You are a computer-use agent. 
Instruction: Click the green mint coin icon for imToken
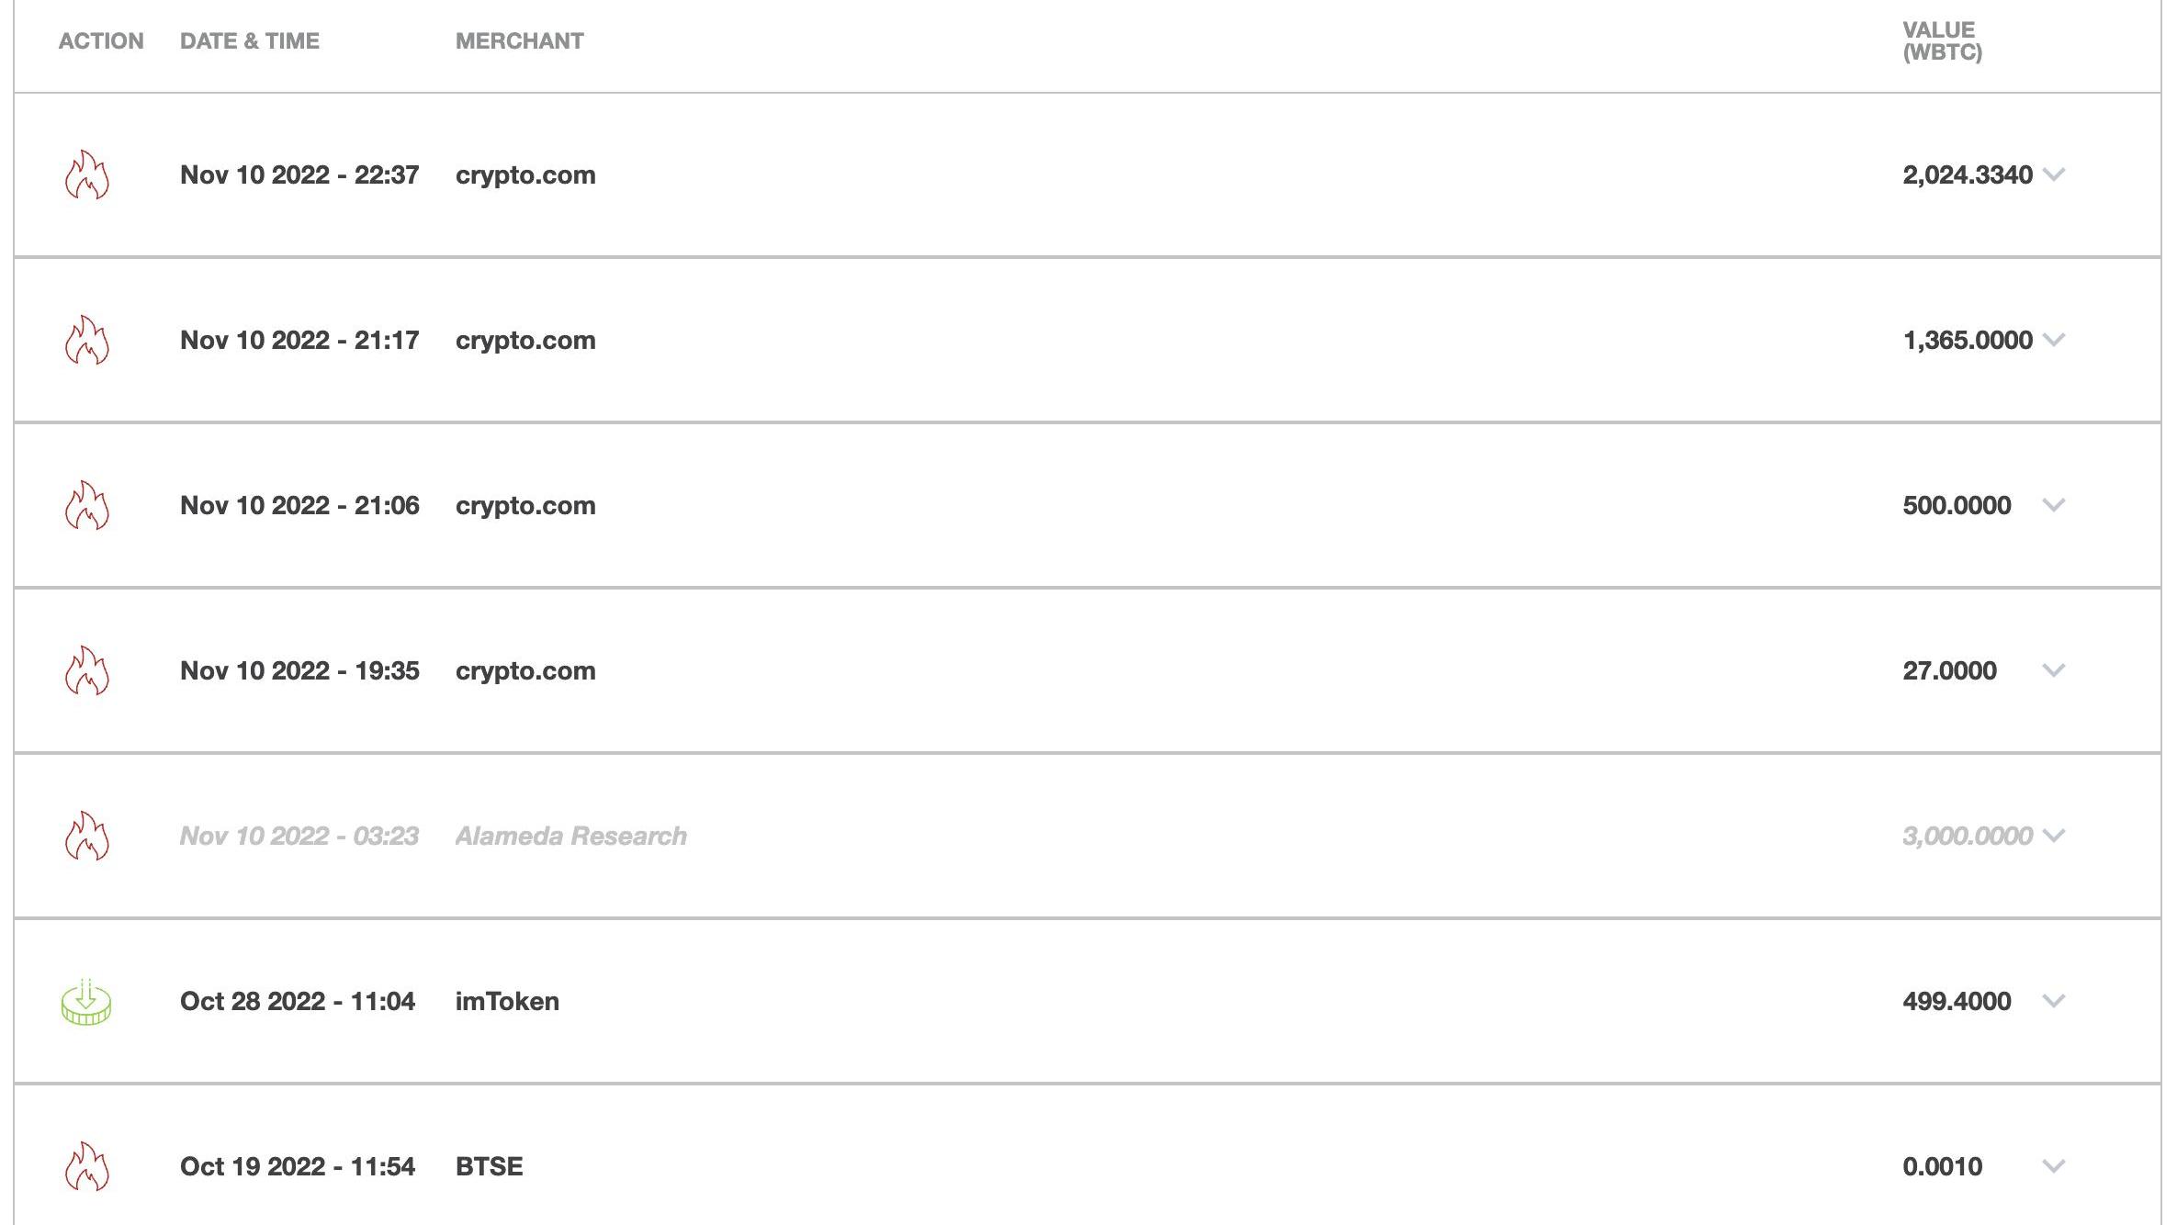click(x=86, y=1001)
